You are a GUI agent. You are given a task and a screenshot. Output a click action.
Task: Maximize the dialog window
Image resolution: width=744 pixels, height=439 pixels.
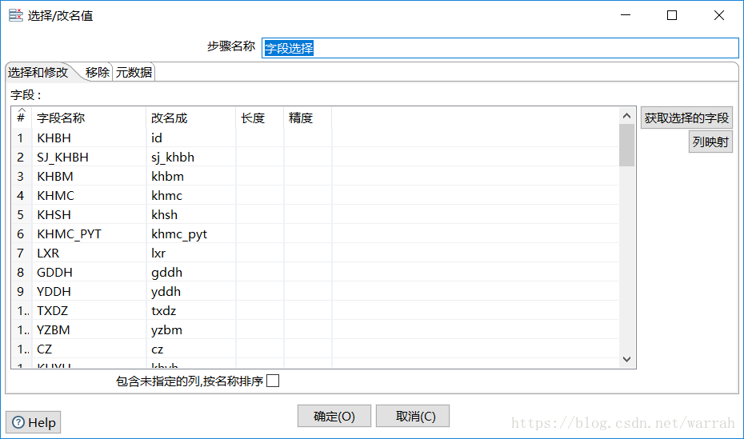pyautogui.click(x=672, y=15)
